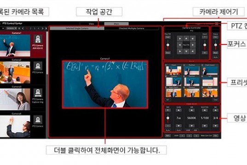Screen dimensions: 247x165
Task: Switch to the Checked Multiple Camera tab
Action: (132, 28)
